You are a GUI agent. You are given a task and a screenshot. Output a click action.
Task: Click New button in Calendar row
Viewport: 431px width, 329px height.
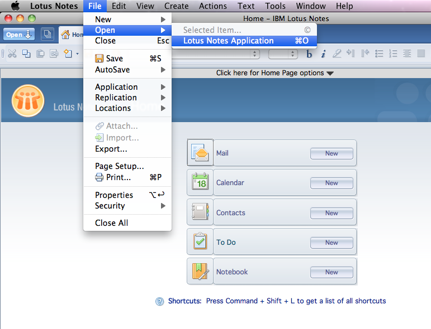point(331,183)
